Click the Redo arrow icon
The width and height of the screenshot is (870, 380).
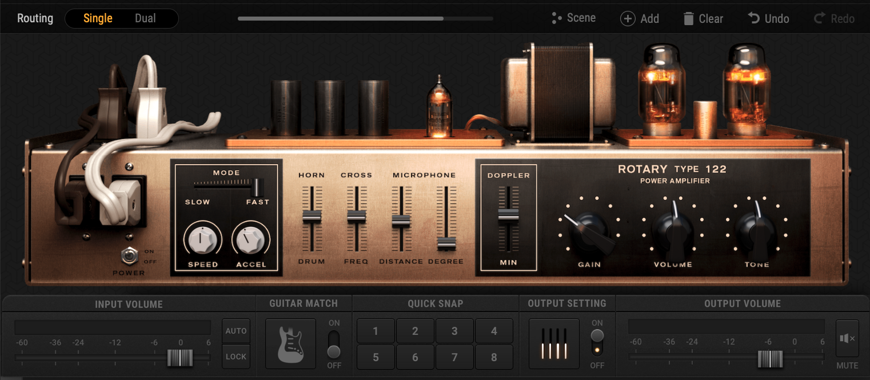tap(820, 19)
